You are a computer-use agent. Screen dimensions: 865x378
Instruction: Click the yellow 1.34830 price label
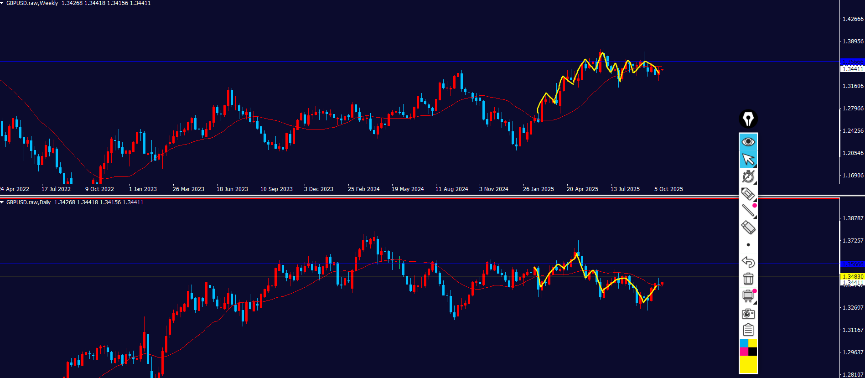coord(852,277)
